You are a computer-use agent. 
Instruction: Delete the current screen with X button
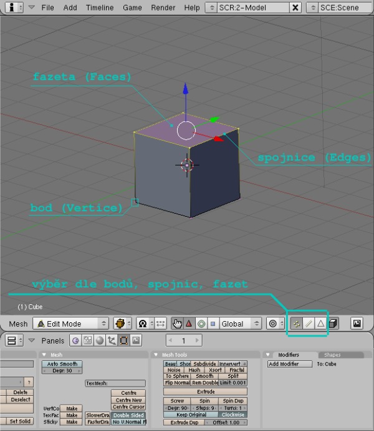pos(295,7)
